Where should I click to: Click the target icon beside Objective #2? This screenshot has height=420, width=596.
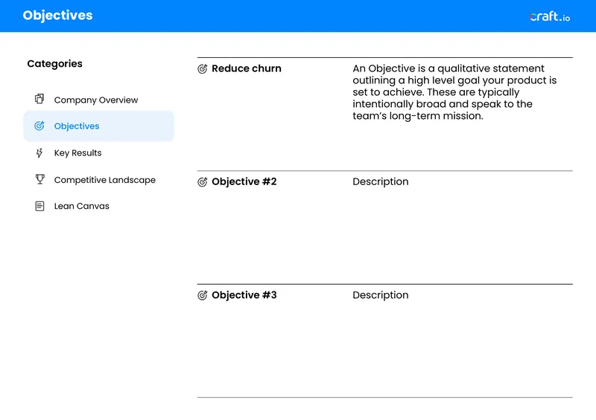203,181
